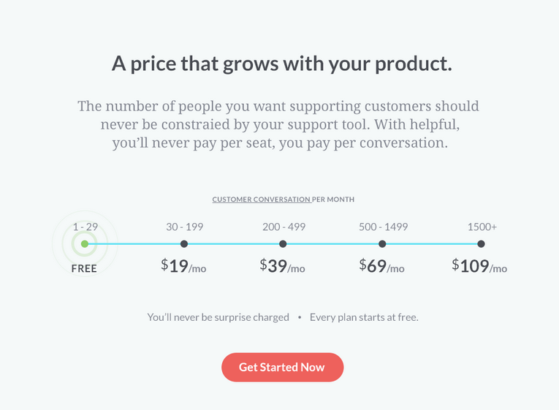Click the 1 - 29 conversations label
Image resolution: width=559 pixels, height=410 pixels.
pos(85,227)
